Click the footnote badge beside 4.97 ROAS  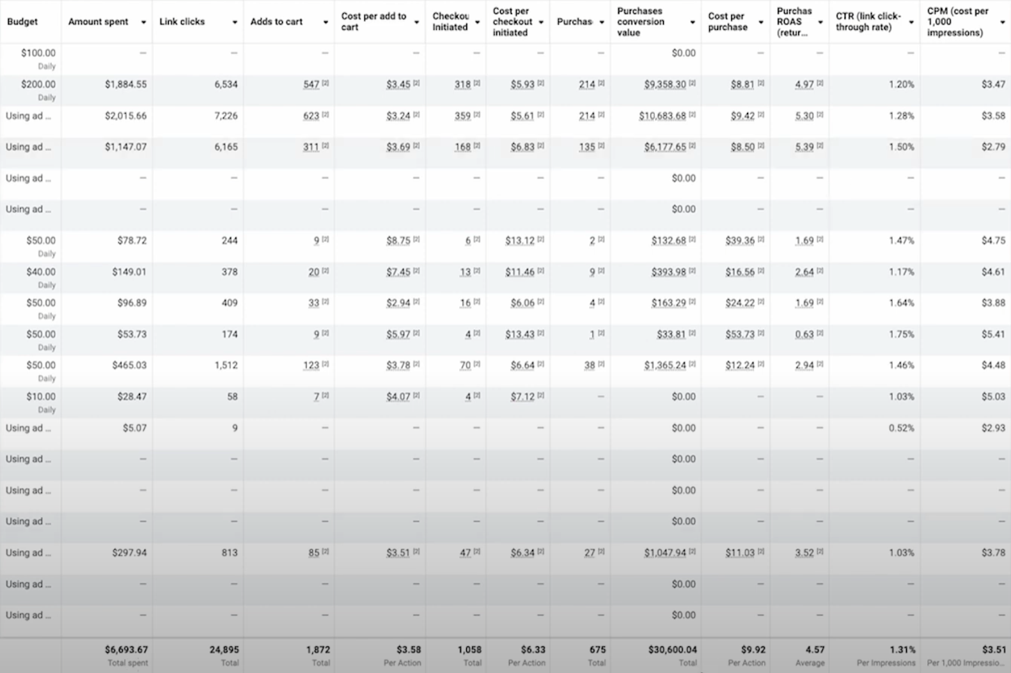(820, 84)
